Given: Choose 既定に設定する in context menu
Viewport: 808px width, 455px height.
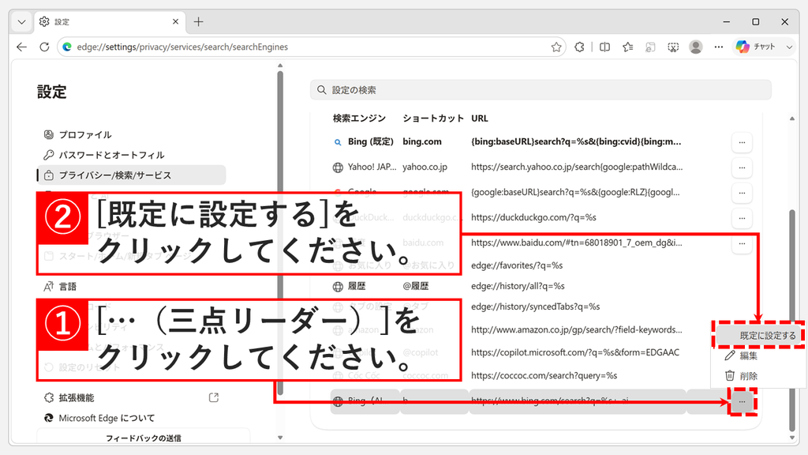Looking at the screenshot, I should pos(758,335).
